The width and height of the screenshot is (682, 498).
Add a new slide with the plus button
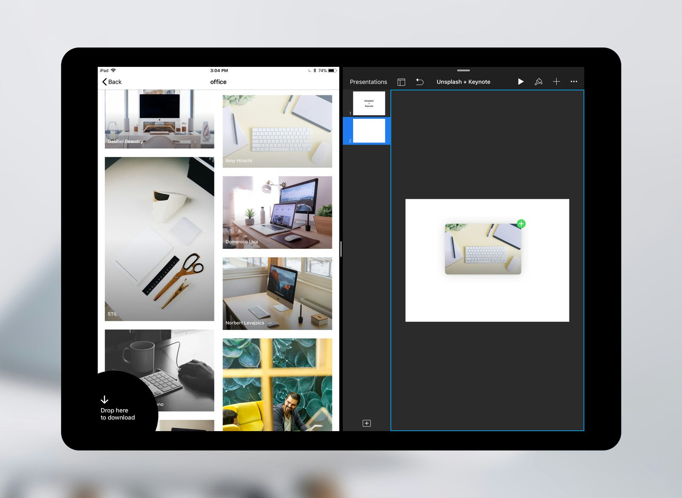(366, 423)
